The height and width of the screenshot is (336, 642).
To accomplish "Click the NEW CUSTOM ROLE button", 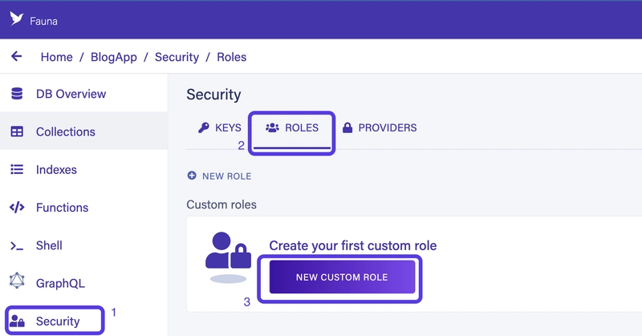I will (x=343, y=277).
